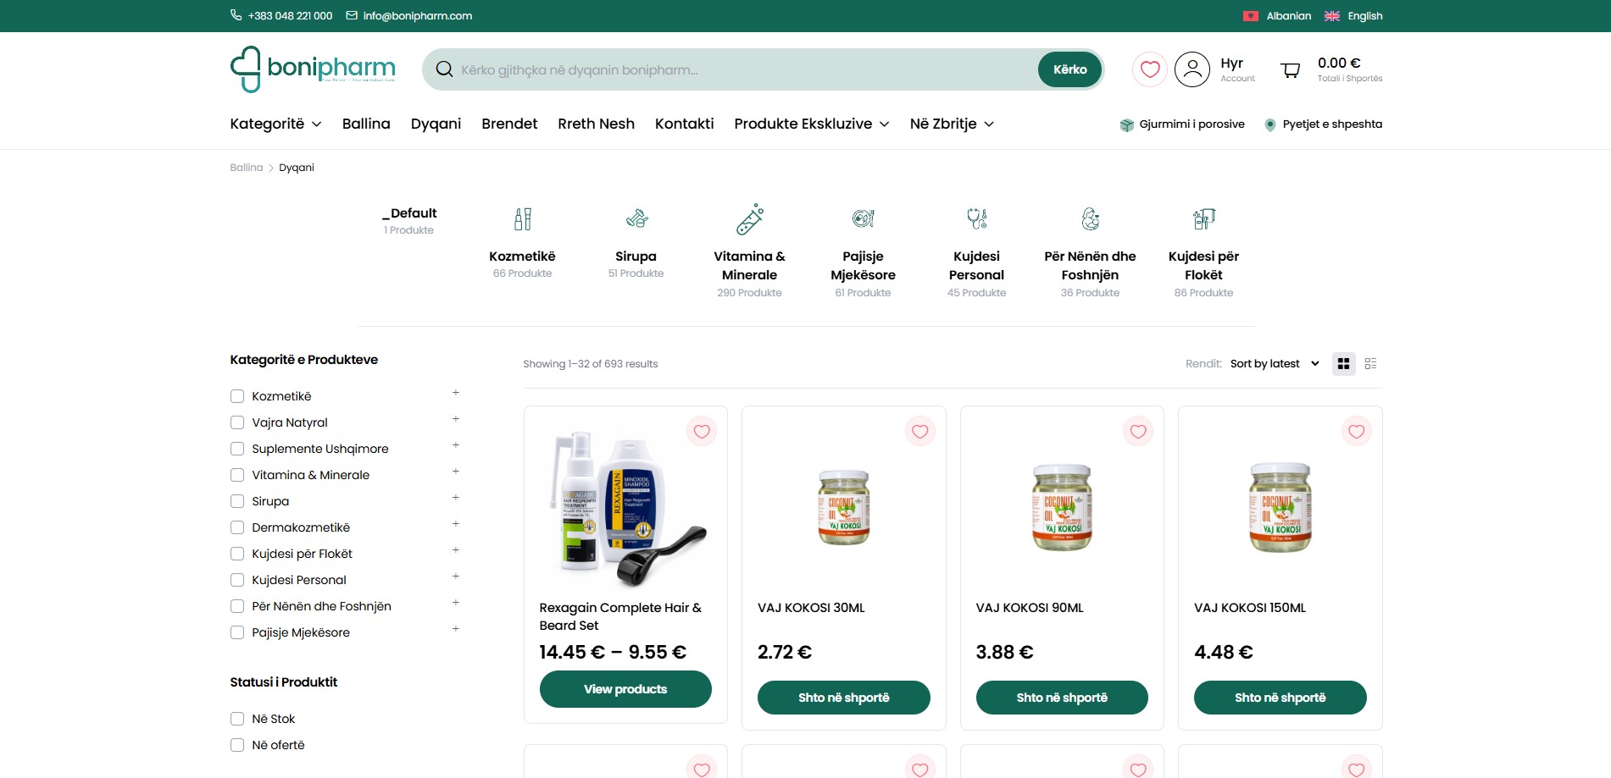Add VAJ KOKOSI 90ML to cart
Image resolution: width=1611 pixels, height=778 pixels.
(x=1062, y=698)
